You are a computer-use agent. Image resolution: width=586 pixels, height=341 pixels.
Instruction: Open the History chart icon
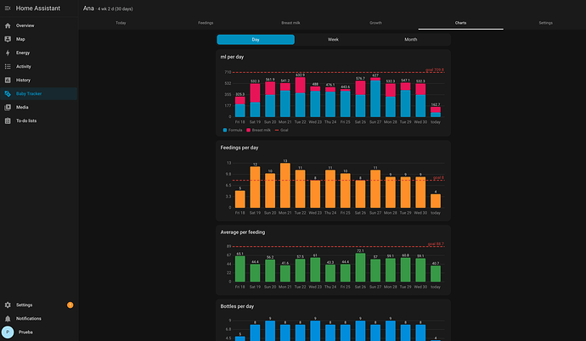(x=8, y=81)
